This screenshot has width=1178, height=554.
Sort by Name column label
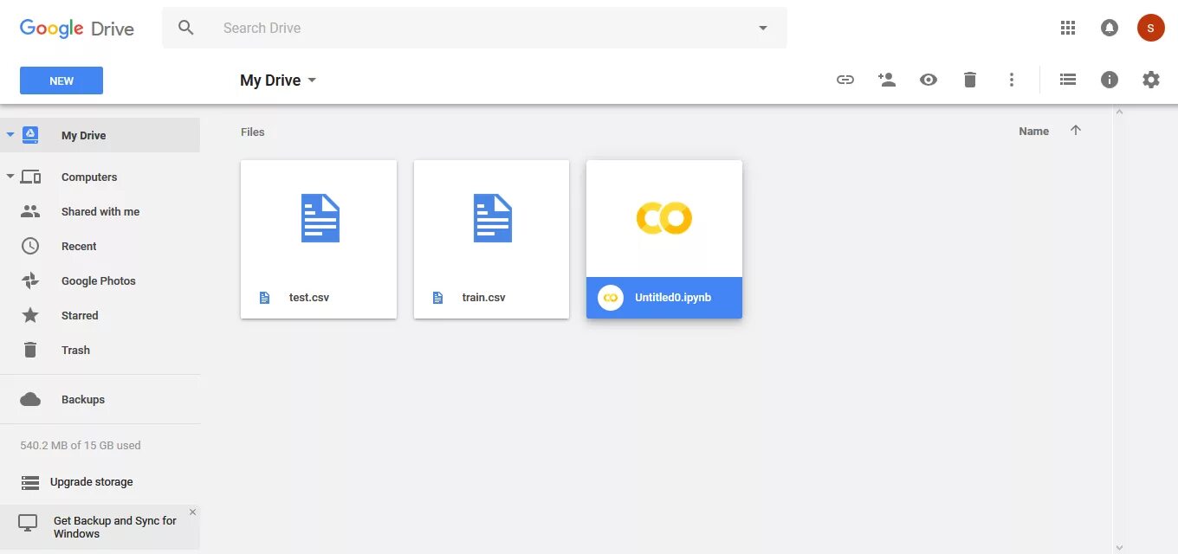pyautogui.click(x=1033, y=131)
